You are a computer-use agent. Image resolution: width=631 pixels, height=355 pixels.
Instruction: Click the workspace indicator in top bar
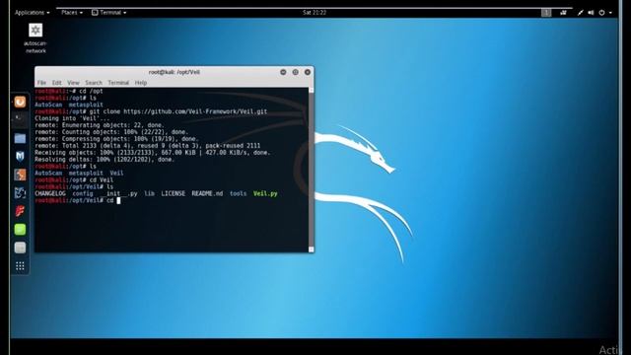point(546,13)
